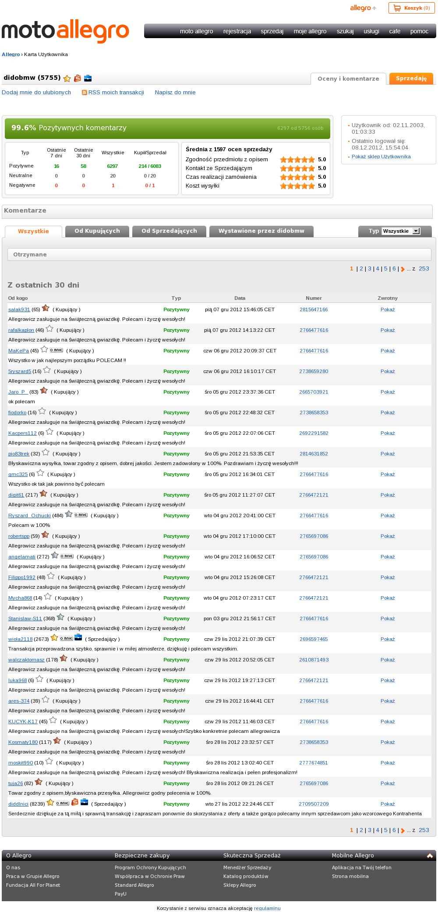Open 'Program Ochrony Kupujących' footer link

coord(150,867)
